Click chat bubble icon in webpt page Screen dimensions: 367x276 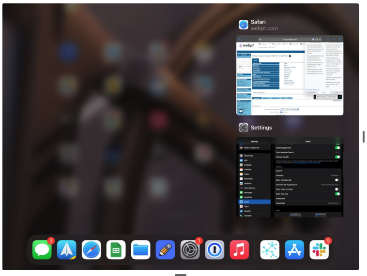(241, 111)
